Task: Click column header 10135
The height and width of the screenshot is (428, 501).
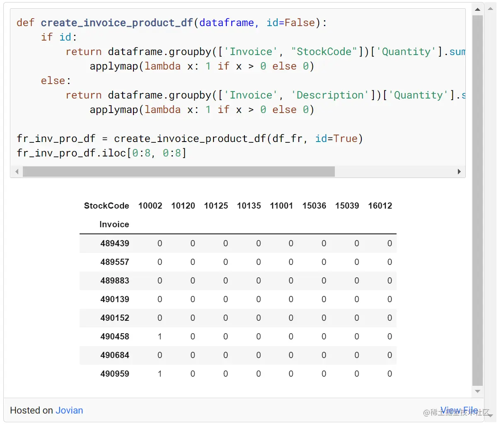Action: coord(249,206)
